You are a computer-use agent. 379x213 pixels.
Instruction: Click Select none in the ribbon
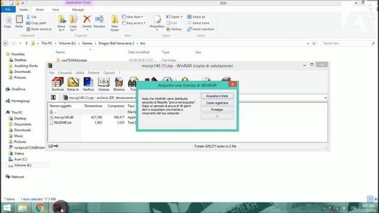pyautogui.click(x=198, y=23)
